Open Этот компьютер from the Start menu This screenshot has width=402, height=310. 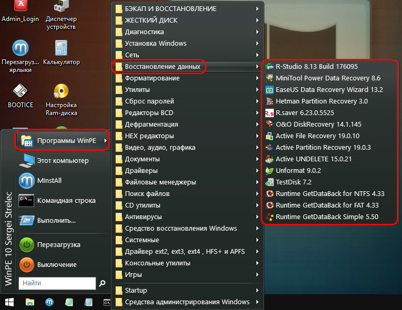[x=63, y=160]
